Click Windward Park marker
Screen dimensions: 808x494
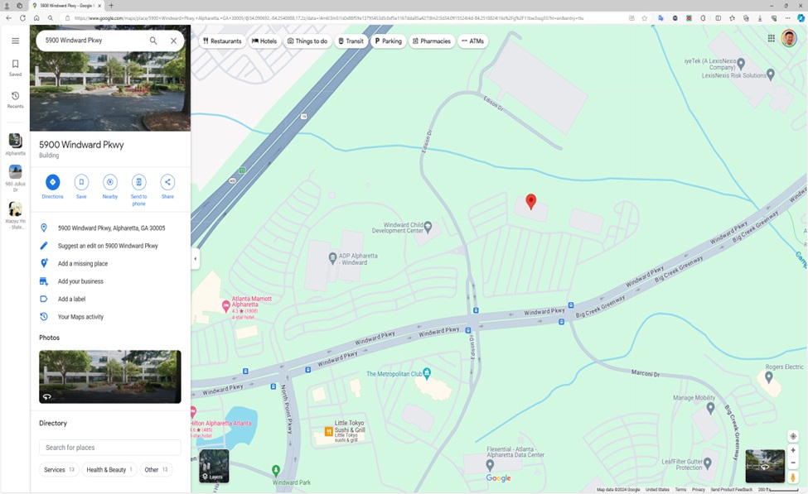276,470
